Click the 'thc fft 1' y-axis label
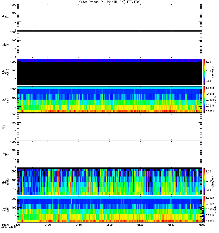The height and width of the screenshot is (233, 219). point(6,127)
